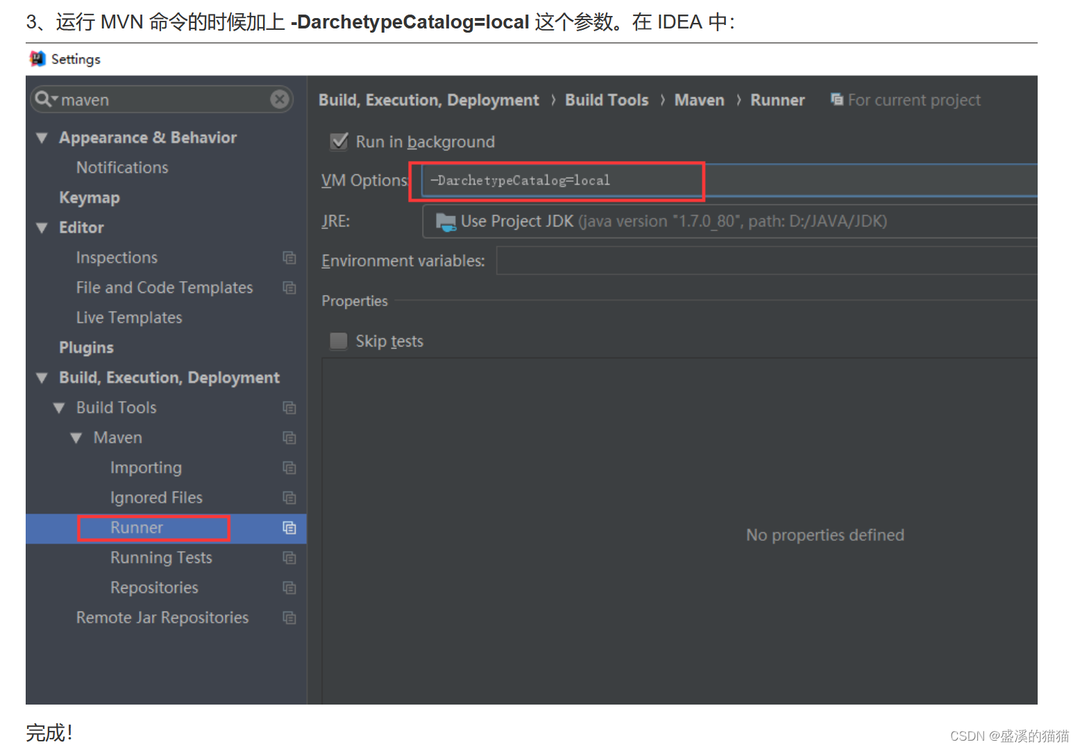This screenshot has height=749, width=1080.
Task: Click the For current project icon
Action: pos(837,99)
